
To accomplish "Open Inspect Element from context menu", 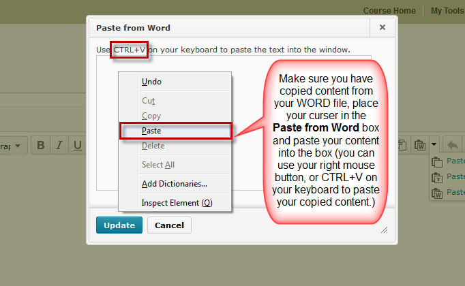I will click(177, 203).
